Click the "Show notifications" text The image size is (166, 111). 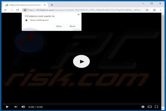click(39, 20)
